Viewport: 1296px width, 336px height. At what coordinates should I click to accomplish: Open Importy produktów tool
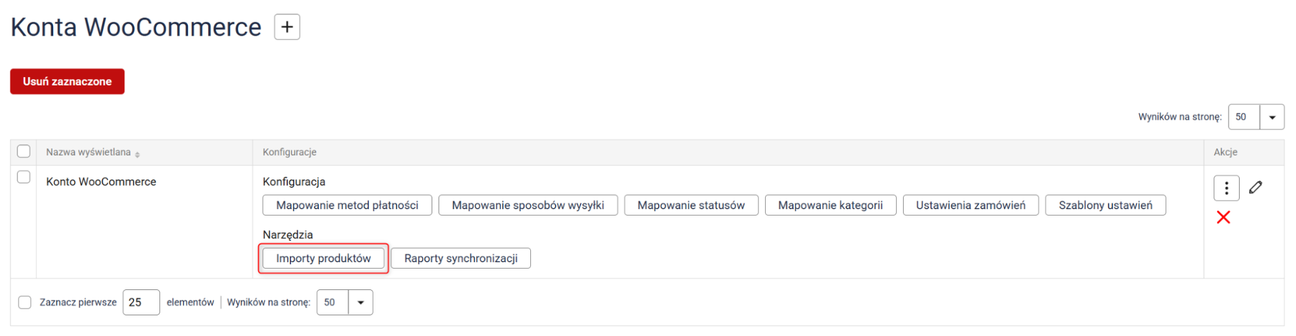323,258
